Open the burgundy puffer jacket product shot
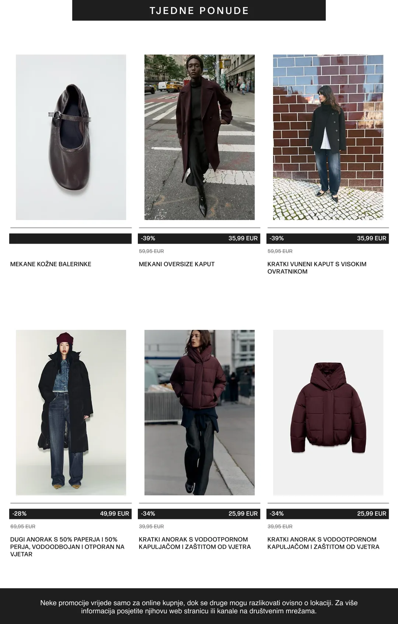The width and height of the screenshot is (398, 624). pos(328,412)
